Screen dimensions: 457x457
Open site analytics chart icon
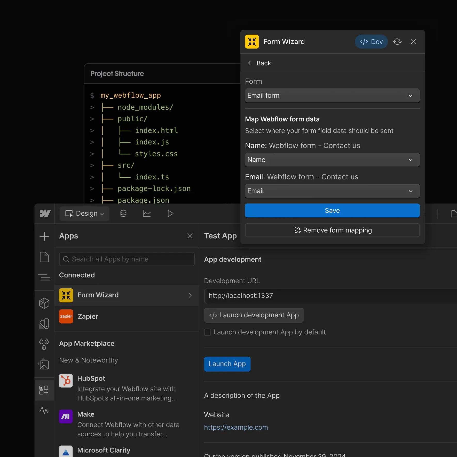click(147, 214)
